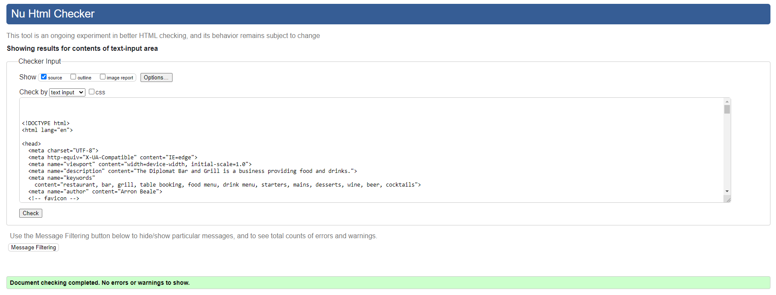
Task: Open the 'text input' Check by dropdown
Action: point(67,92)
